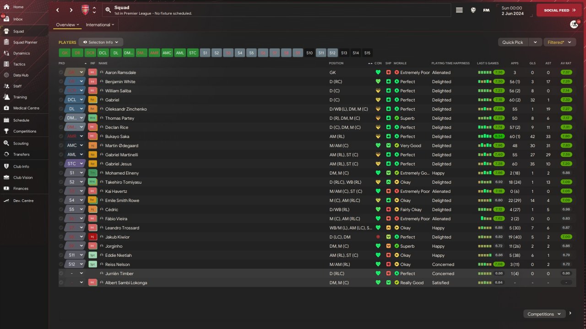Viewport: 586px width, 329px height.
Task: Click the Arsenal club badge
Action: pyautogui.click(x=85, y=10)
